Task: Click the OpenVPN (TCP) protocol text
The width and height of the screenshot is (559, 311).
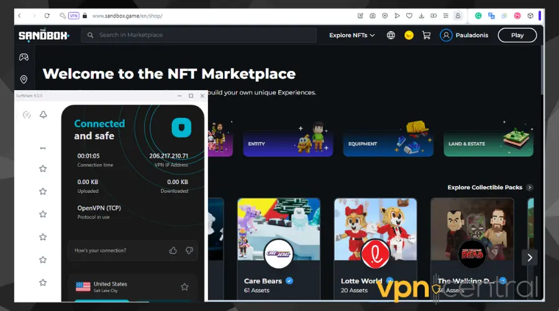Action: click(99, 208)
